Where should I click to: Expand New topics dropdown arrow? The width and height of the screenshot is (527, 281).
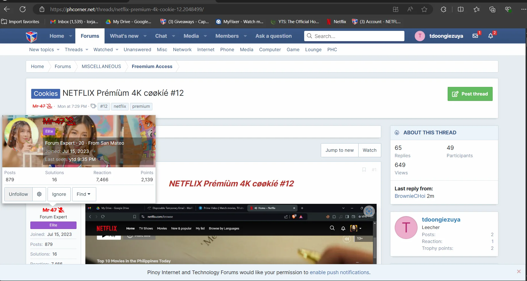pyautogui.click(x=58, y=50)
